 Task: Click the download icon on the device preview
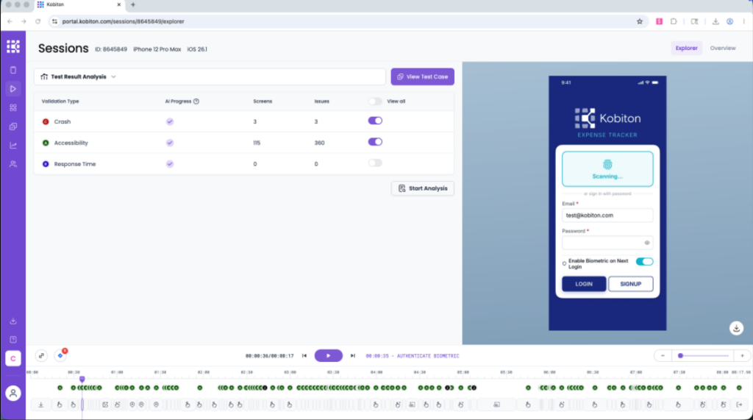[736, 328]
